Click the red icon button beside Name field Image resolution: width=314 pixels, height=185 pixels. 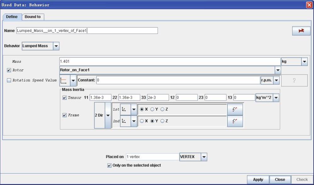301,31
